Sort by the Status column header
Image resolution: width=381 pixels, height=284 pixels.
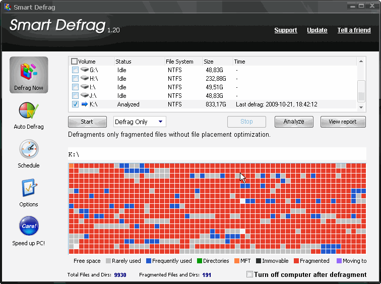point(123,62)
